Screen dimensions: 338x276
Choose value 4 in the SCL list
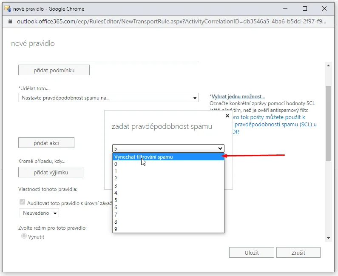point(168,193)
